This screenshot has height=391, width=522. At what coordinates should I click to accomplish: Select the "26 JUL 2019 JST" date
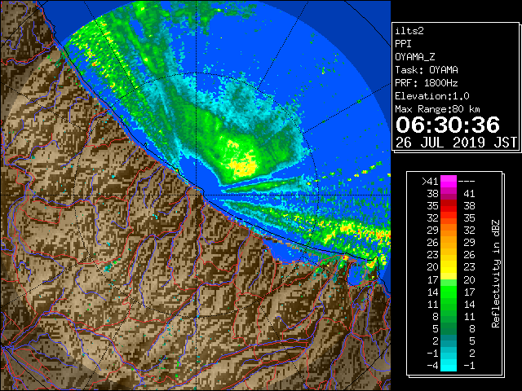coord(457,143)
